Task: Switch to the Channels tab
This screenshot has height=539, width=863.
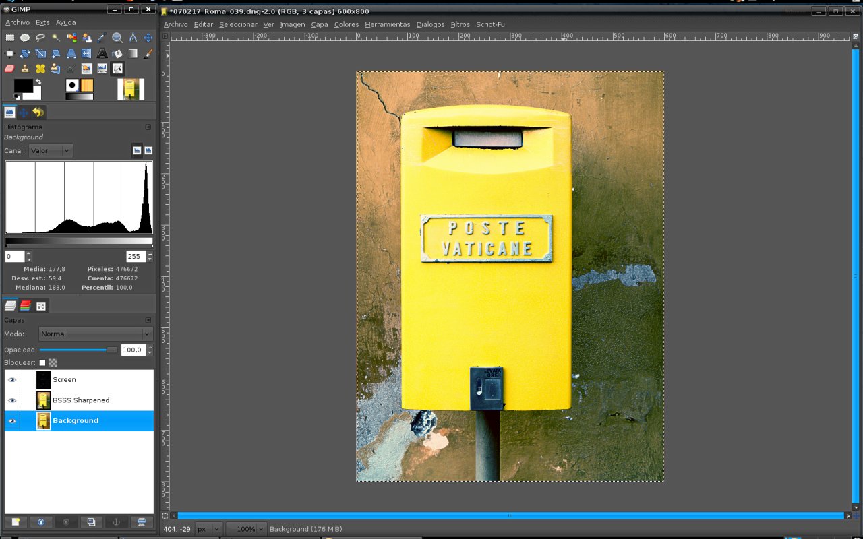Action: 26,306
